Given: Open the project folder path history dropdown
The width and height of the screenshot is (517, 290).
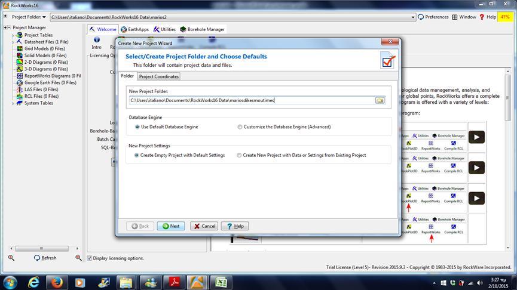Looking at the screenshot, I should 413,17.
